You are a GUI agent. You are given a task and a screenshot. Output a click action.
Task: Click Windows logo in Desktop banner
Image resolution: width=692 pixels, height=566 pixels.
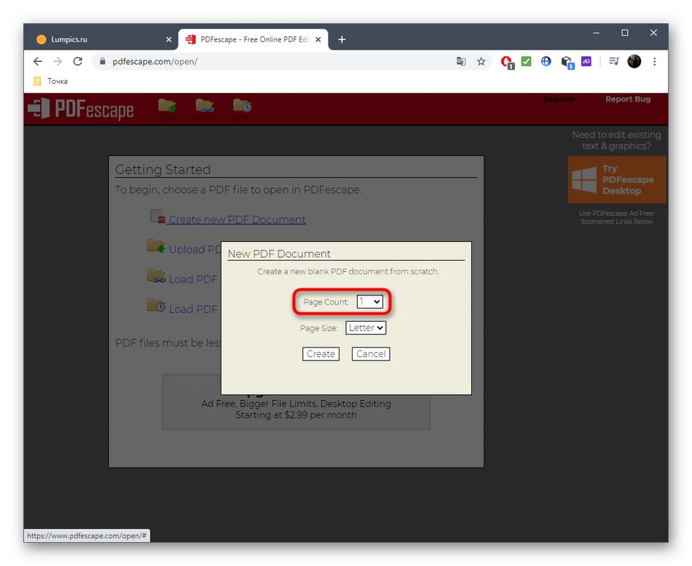coord(584,179)
